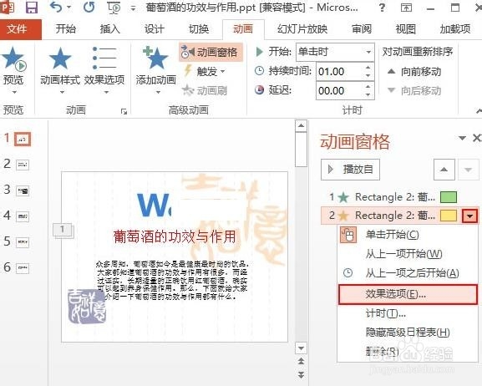Switch to the 加载项 ribbon tab
This screenshot has height=386, width=482.
(x=455, y=29)
